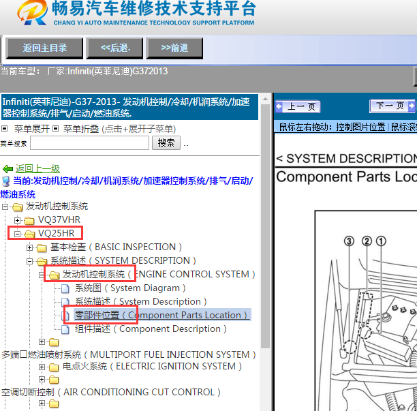Collapse the VQ25HR node

[x=17, y=234]
